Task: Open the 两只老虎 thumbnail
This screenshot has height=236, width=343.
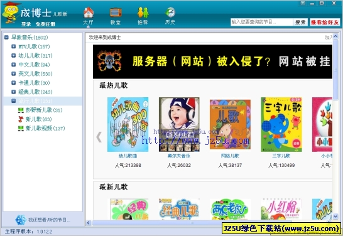Action: (x=230, y=209)
